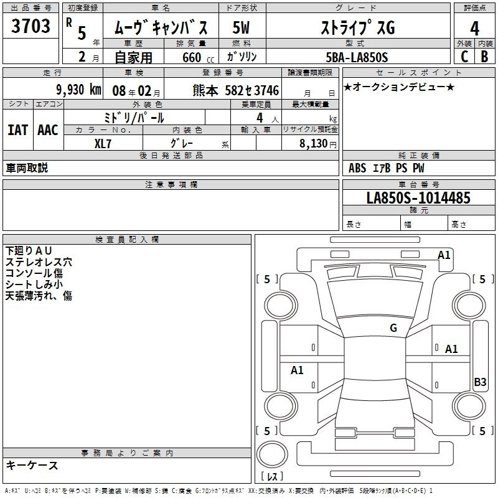The width and height of the screenshot is (498, 498).
Task: Select exterior color ミドリ/パール
Action: pyautogui.click(x=134, y=118)
